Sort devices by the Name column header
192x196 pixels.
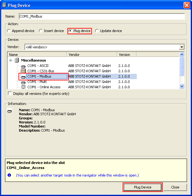[x=37, y=55]
